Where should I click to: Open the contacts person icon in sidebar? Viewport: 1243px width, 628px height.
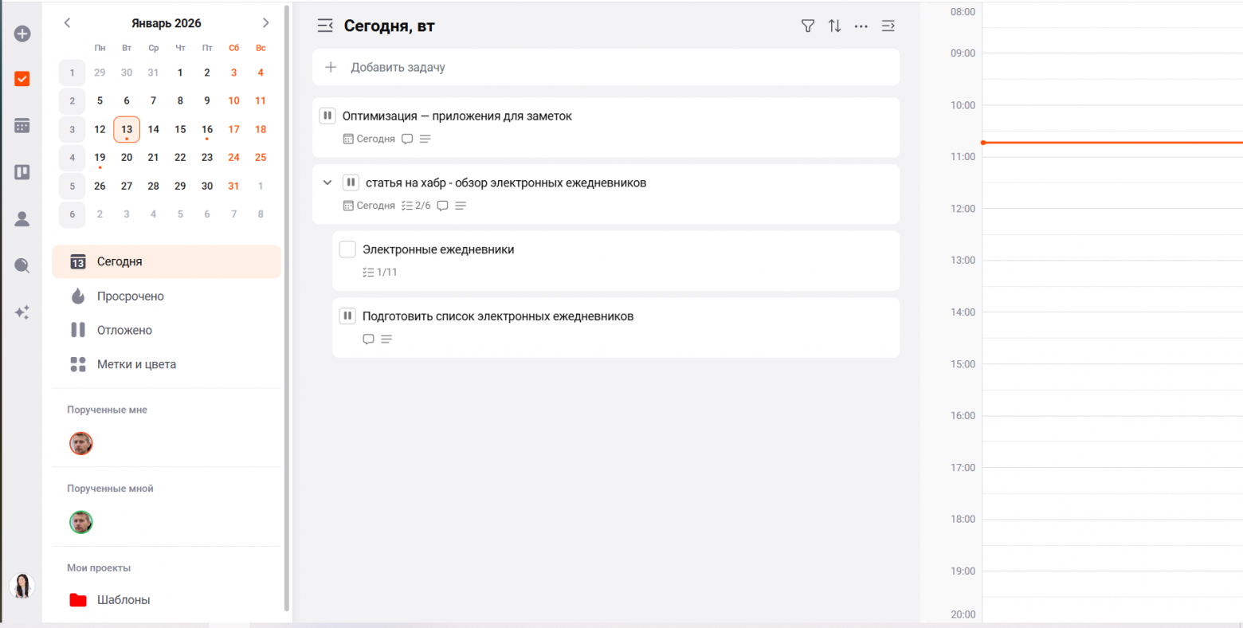(x=22, y=219)
